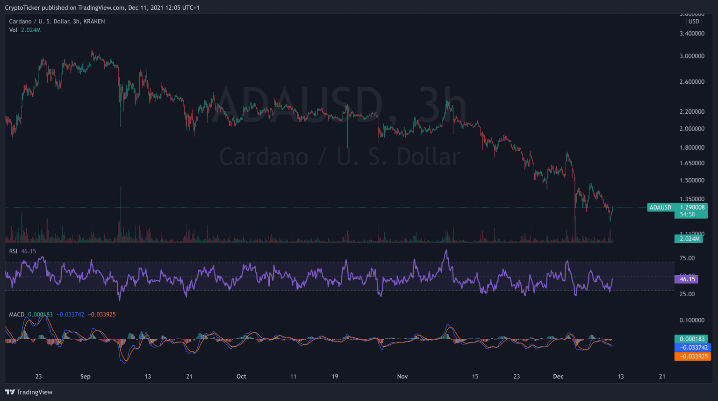The width and height of the screenshot is (718, 401).
Task: Click the TradingView logo icon
Action: tap(10, 392)
